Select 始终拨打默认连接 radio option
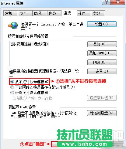Image resolution: width=126 pixels, height=149 pixels. [12, 93]
